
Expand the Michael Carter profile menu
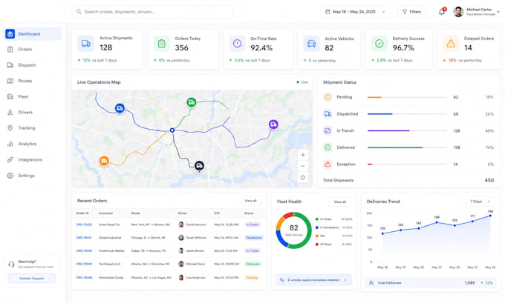click(477, 12)
